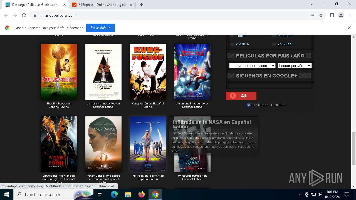Launch Firefox from the taskbar
356x200 pixels.
142,194
